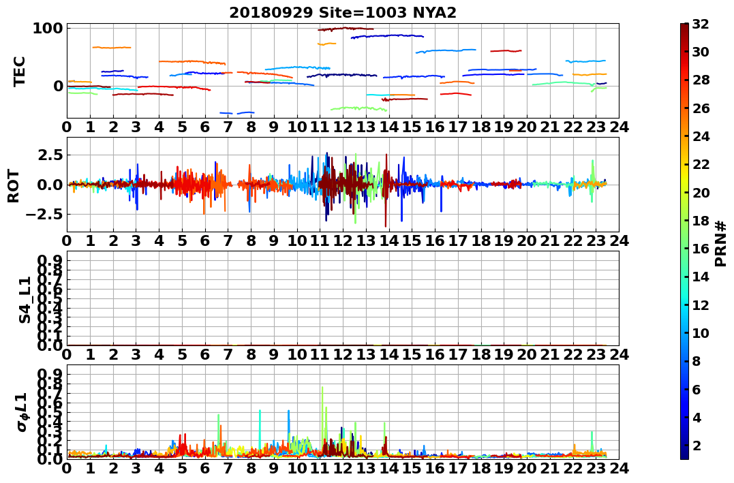This screenshot has width=734, height=483.
Task: Click hour 15 label under the σφL1 panel
Action: click(412, 468)
